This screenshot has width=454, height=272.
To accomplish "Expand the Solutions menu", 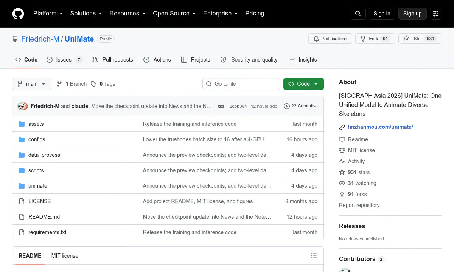I will click(86, 14).
